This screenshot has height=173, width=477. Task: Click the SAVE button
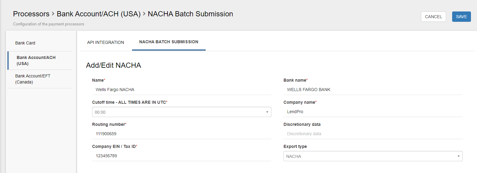click(461, 17)
